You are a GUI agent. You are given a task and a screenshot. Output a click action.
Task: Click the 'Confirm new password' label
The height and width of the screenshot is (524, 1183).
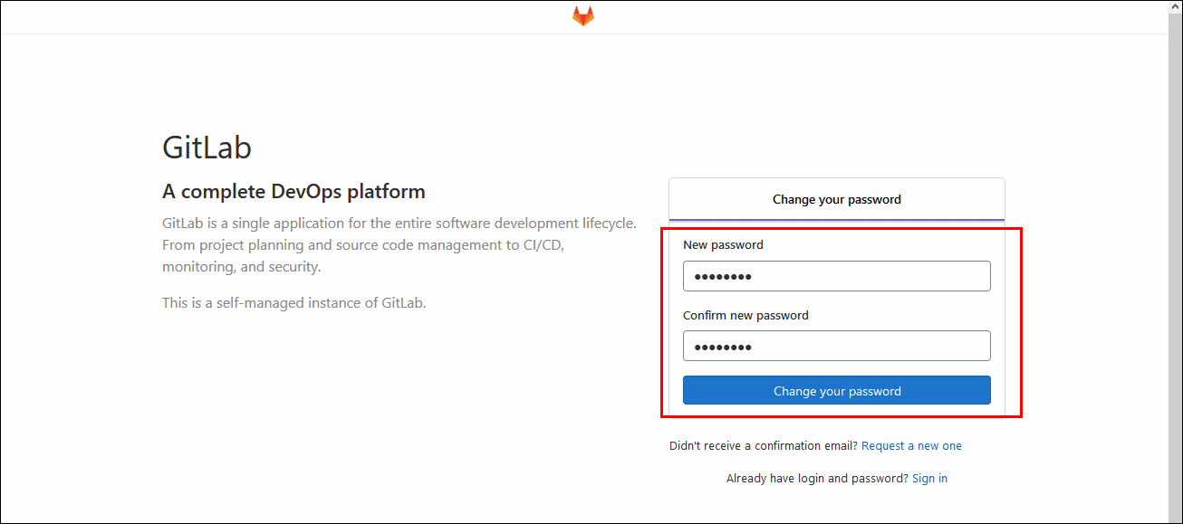tap(745, 316)
